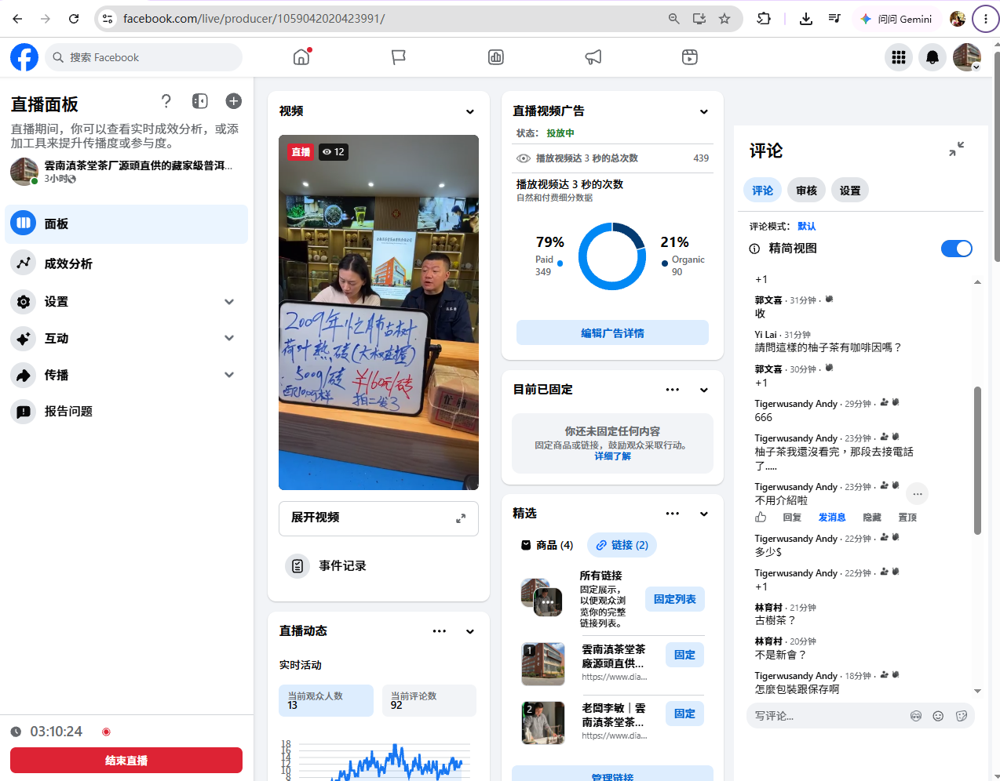
Task: Open the sticker icon in the comment box
Action: [962, 716]
